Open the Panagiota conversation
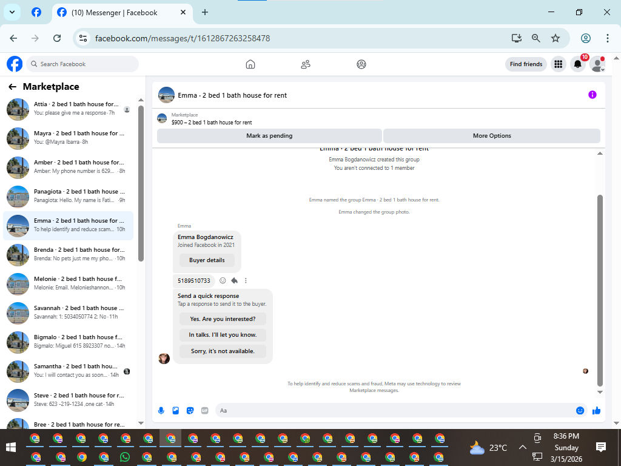 coord(68,197)
